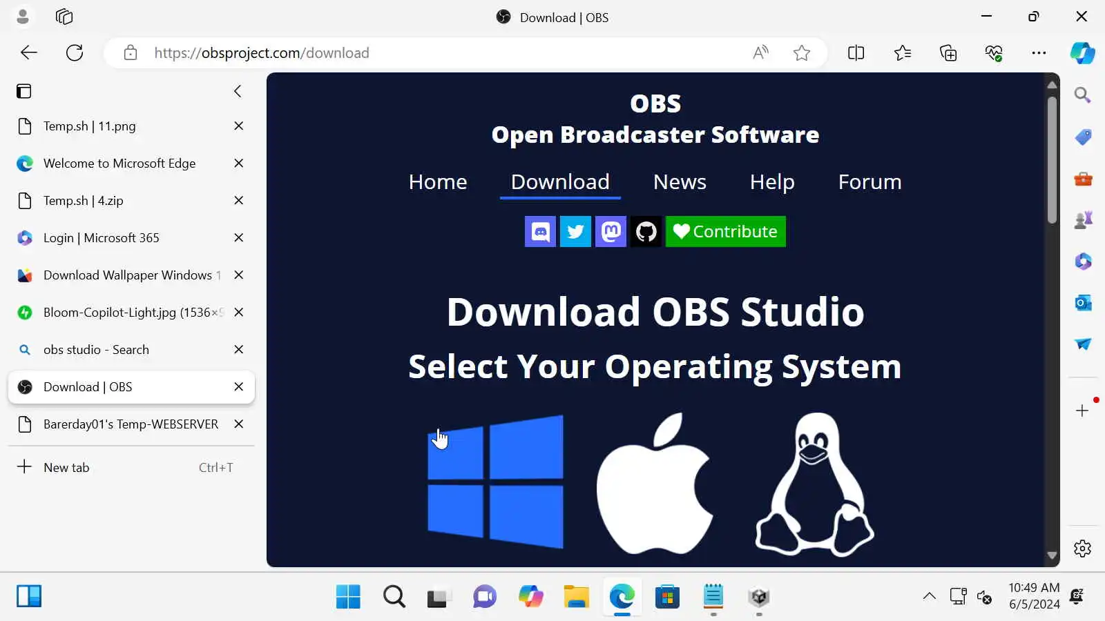The height and width of the screenshot is (621, 1105).
Task: Open the Windows Start menu
Action: coord(348,597)
